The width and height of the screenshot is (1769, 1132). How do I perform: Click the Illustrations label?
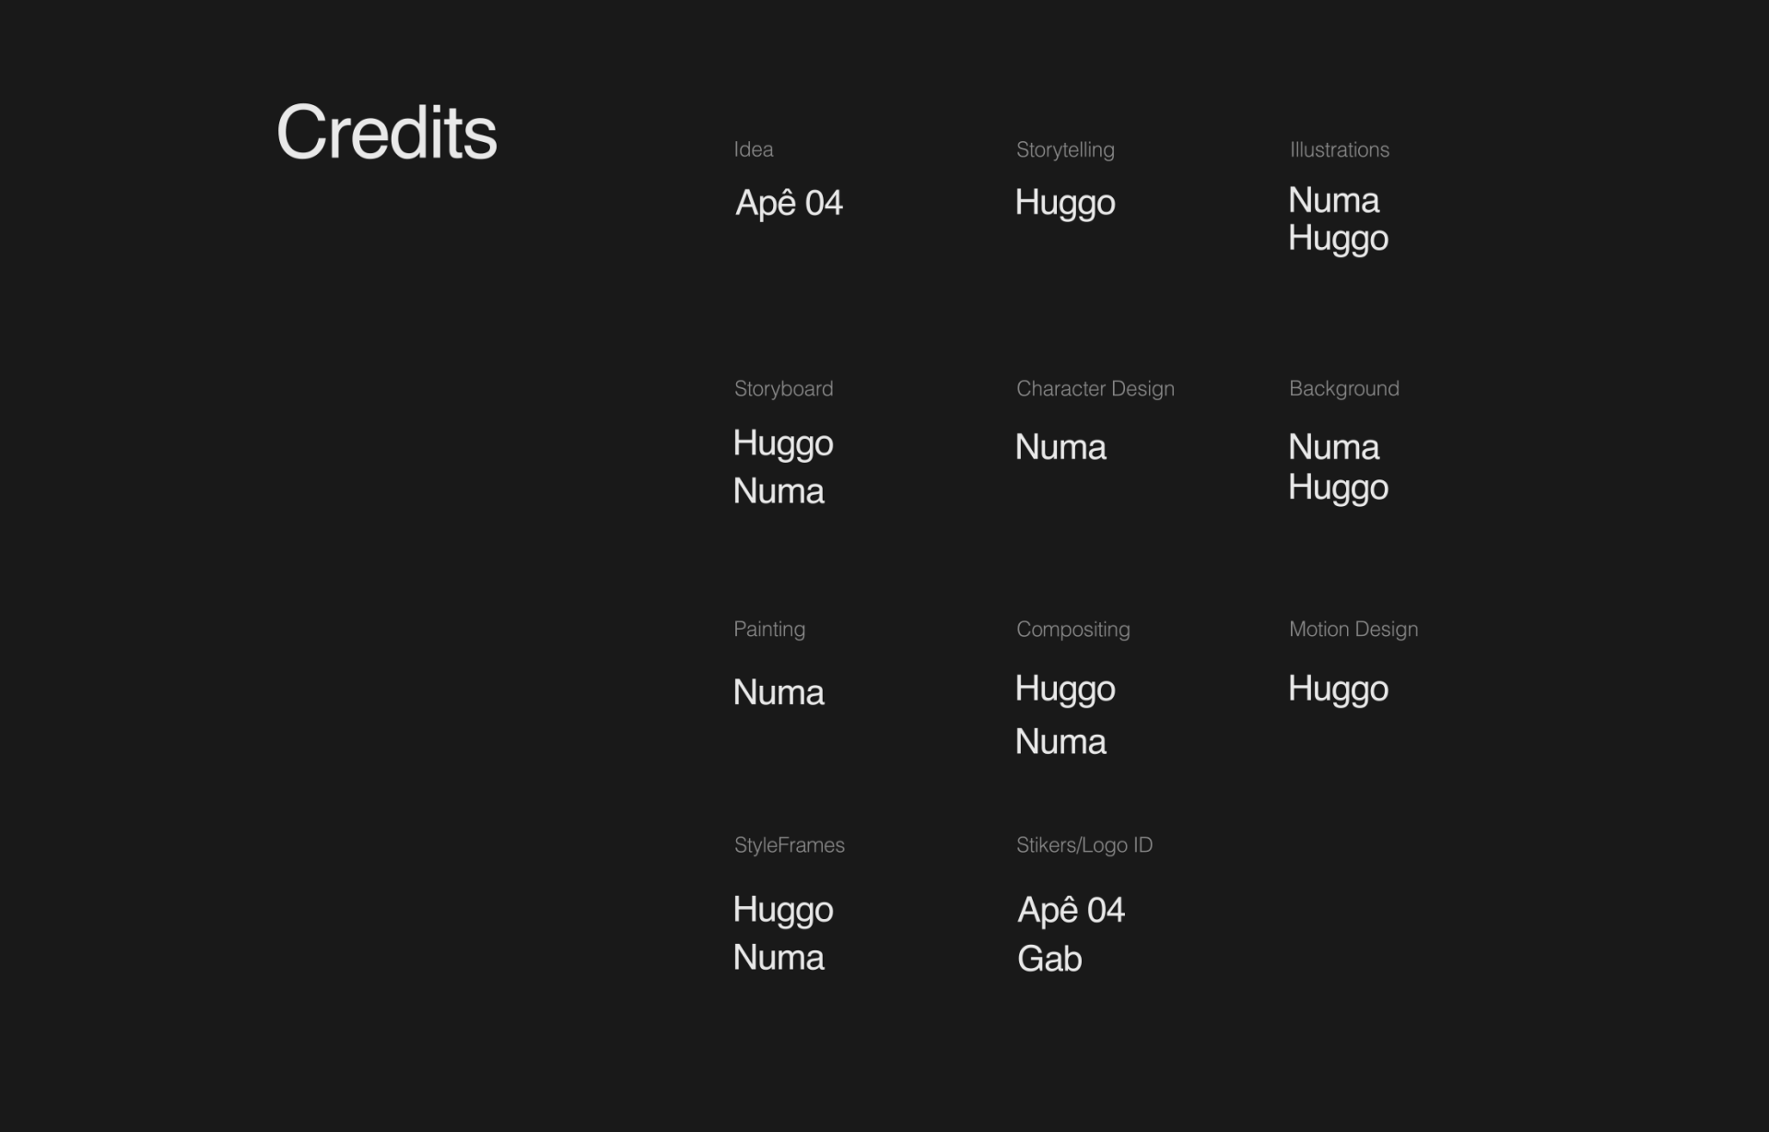pos(1339,149)
